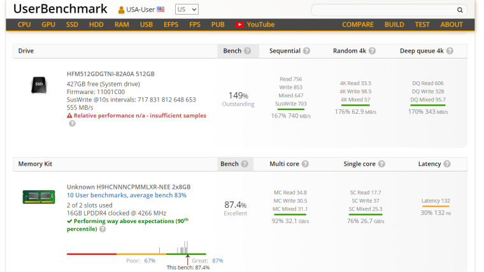Click the Multi core column header
This screenshot has width=484, height=272.
click(284, 164)
